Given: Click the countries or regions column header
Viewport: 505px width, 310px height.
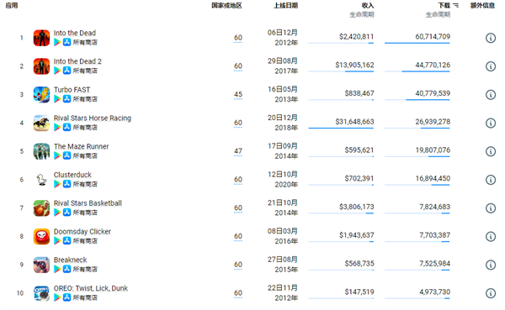Looking at the screenshot, I should coord(226,6).
